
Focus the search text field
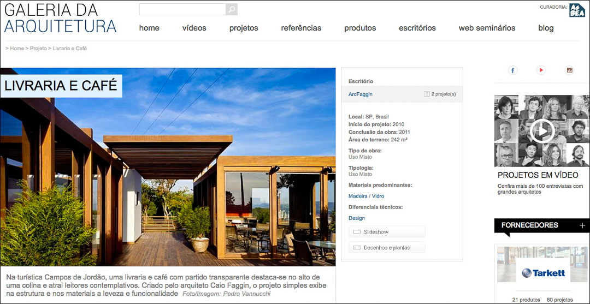click(182, 9)
